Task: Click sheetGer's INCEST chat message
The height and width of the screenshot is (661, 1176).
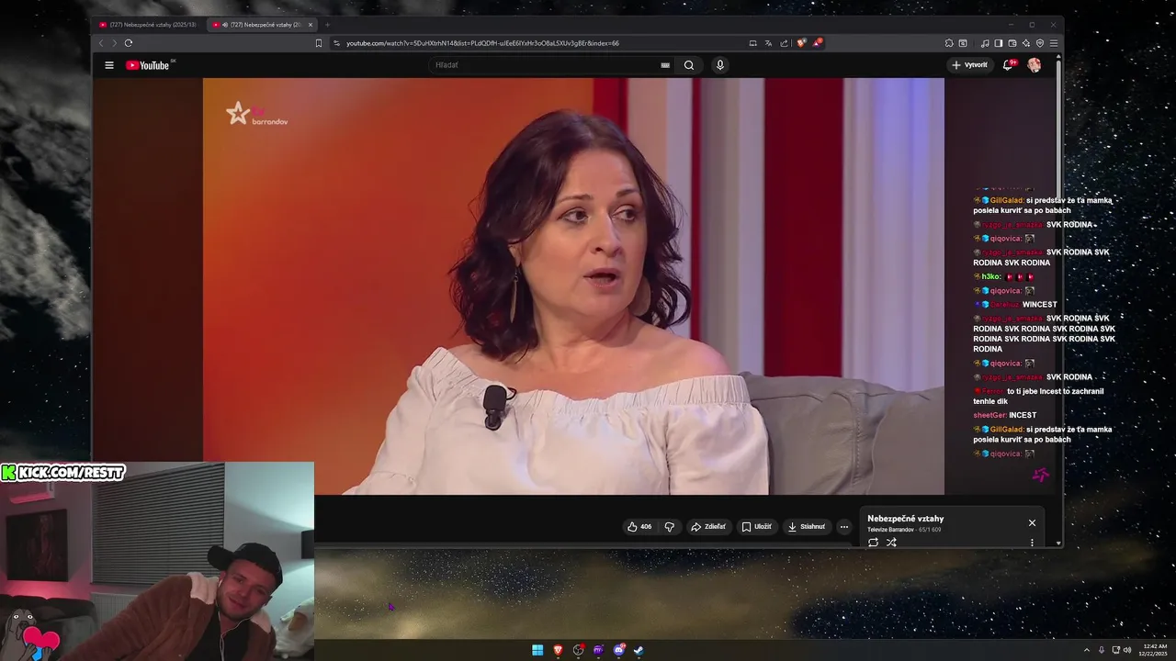Action: tap(1005, 415)
